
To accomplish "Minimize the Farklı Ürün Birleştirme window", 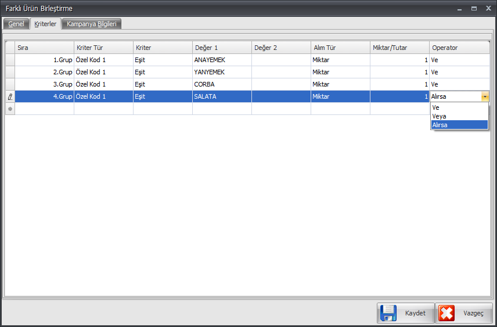I will (460, 9).
